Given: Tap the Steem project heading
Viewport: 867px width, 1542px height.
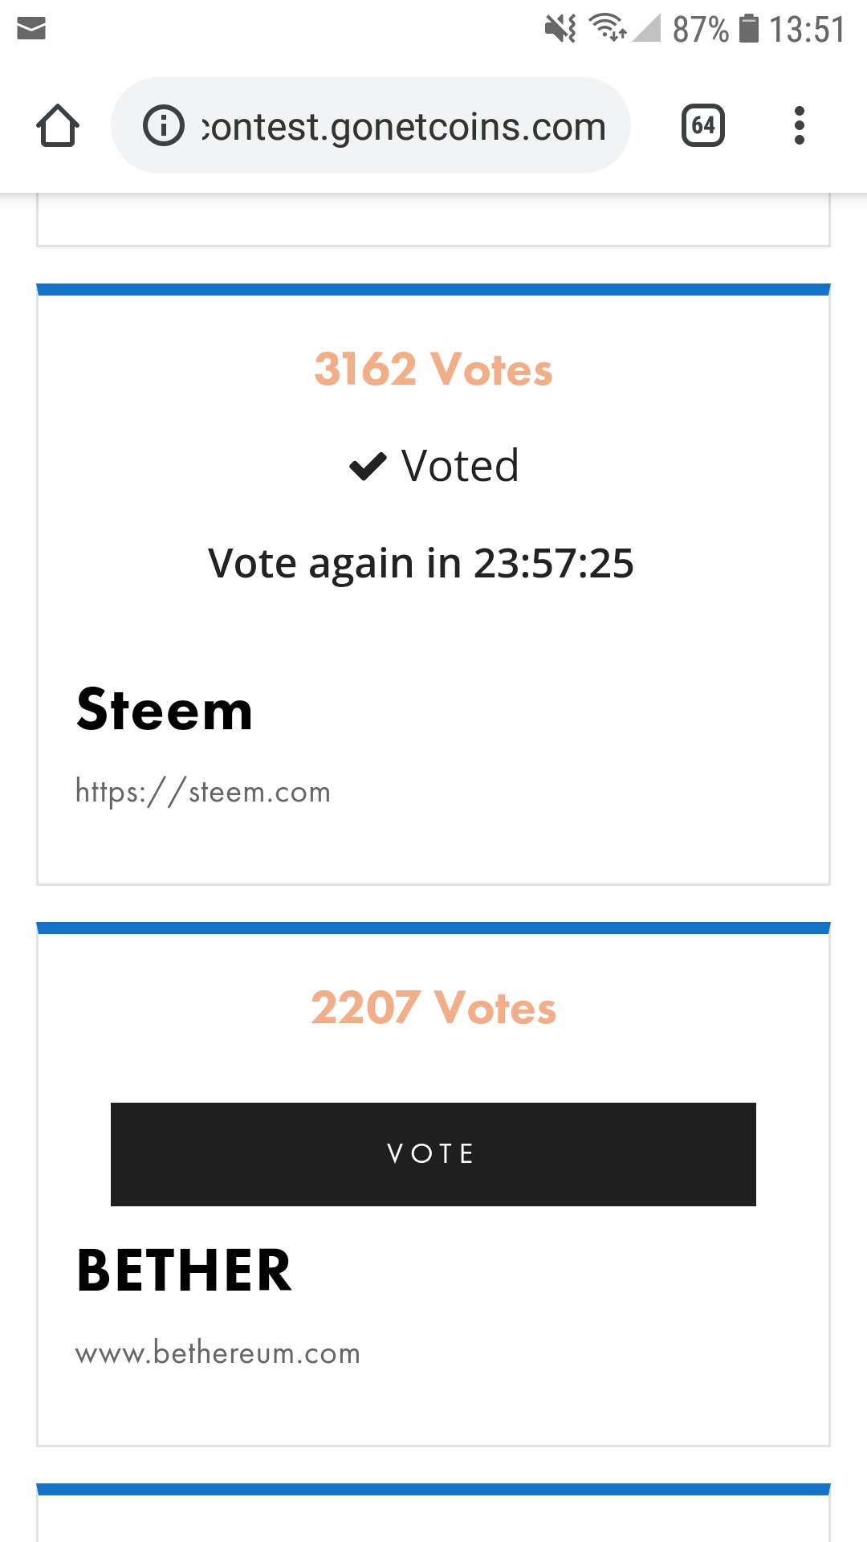Looking at the screenshot, I should pos(165,710).
